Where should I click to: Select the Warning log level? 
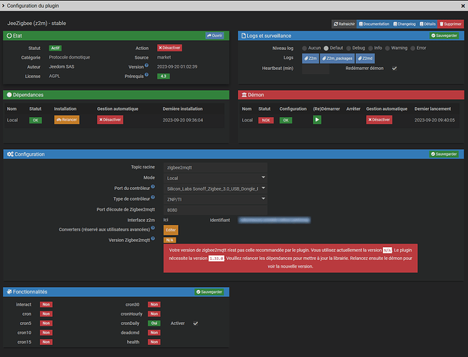pos(387,48)
